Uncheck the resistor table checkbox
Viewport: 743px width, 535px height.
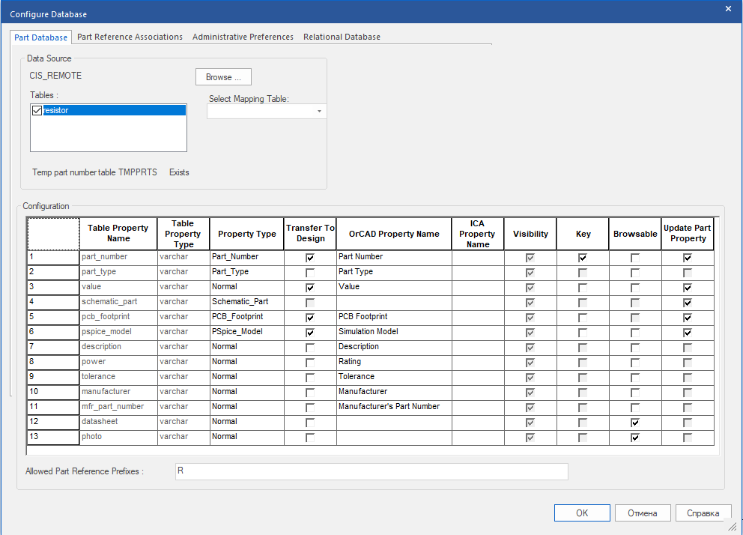click(x=37, y=111)
